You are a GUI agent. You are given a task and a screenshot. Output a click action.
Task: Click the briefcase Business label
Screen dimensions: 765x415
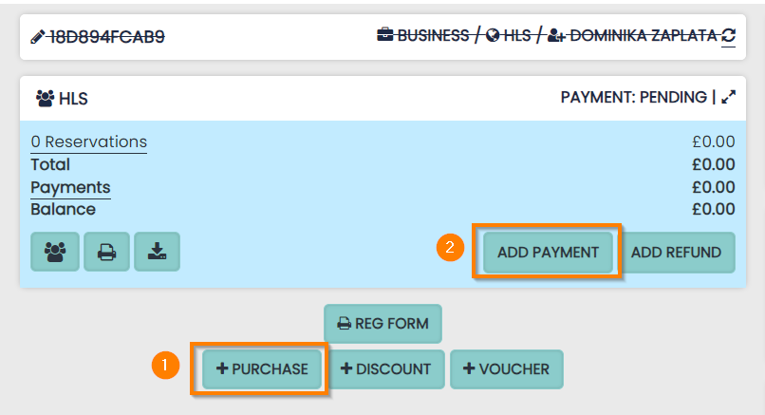(423, 36)
